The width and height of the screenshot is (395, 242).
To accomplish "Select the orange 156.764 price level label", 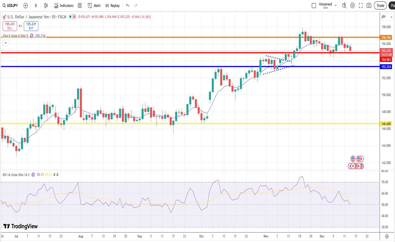I will (386, 38).
